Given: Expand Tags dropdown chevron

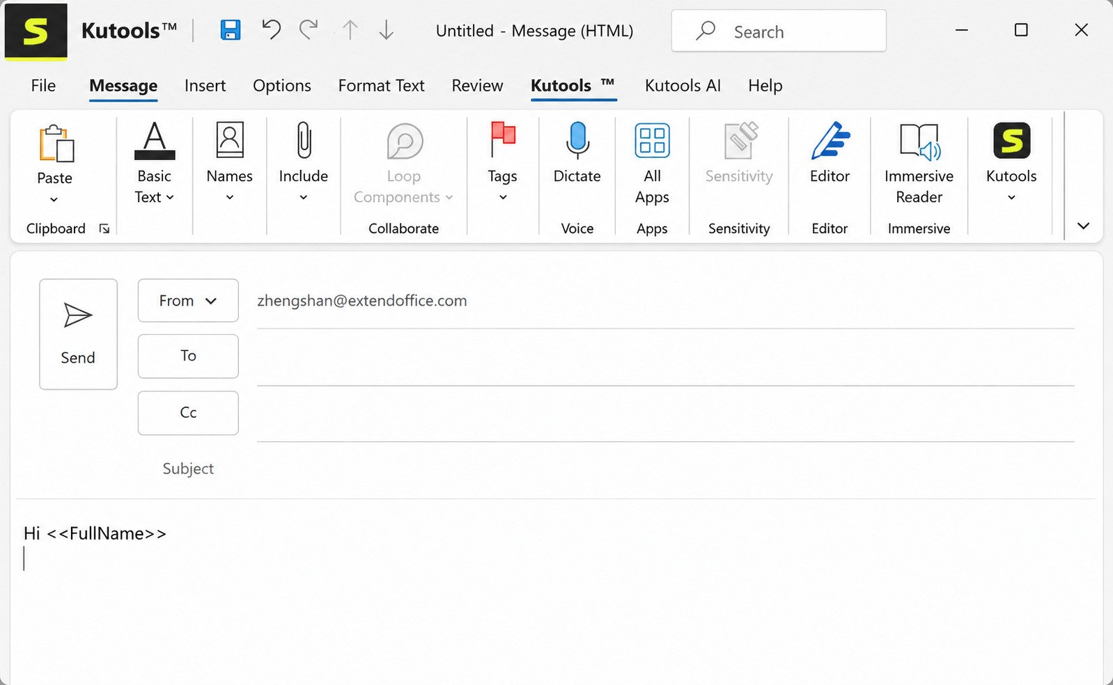Looking at the screenshot, I should (x=503, y=198).
